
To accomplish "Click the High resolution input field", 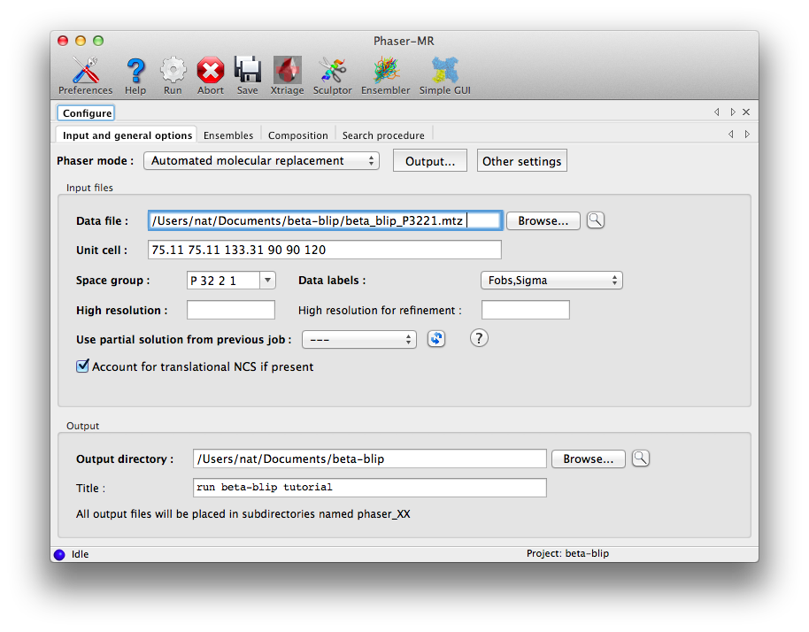I will (231, 310).
